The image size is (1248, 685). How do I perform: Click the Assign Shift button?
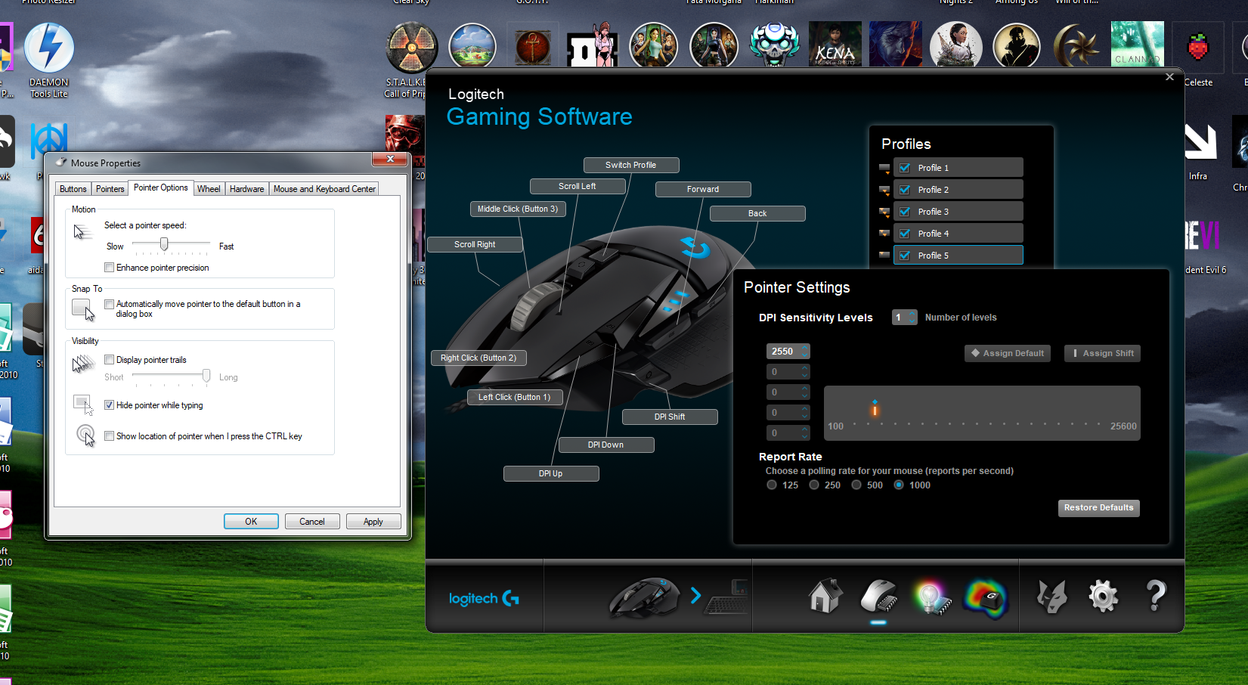pyautogui.click(x=1103, y=353)
